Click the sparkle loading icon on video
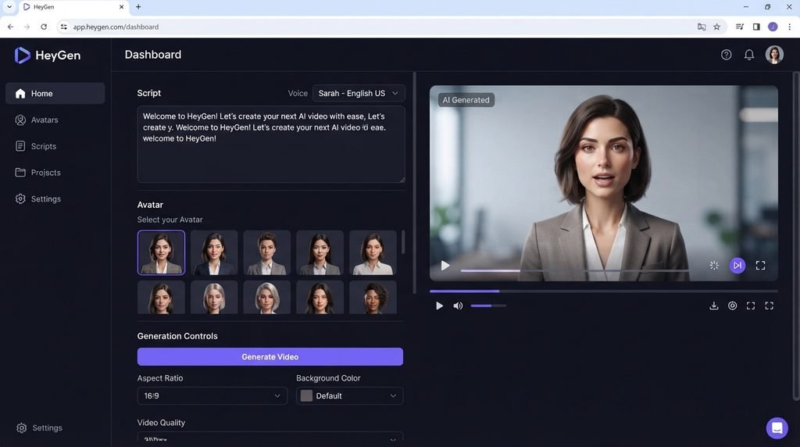 (714, 266)
